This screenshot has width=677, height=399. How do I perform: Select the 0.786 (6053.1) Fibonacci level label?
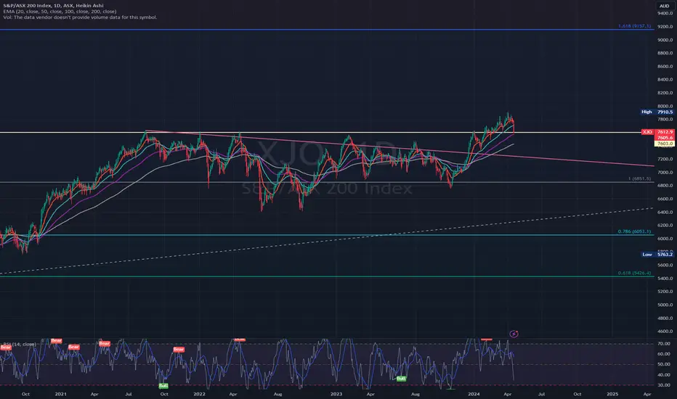click(x=634, y=231)
